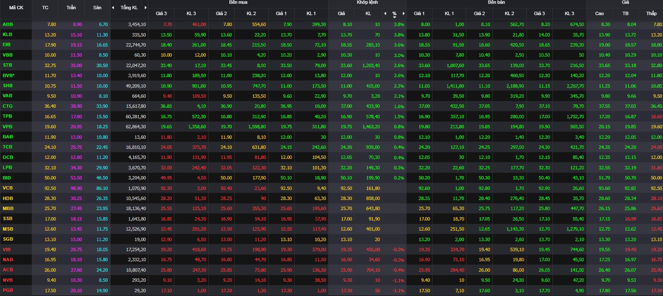
Task: Open the VIB stock symbol
Action: tap(7, 249)
